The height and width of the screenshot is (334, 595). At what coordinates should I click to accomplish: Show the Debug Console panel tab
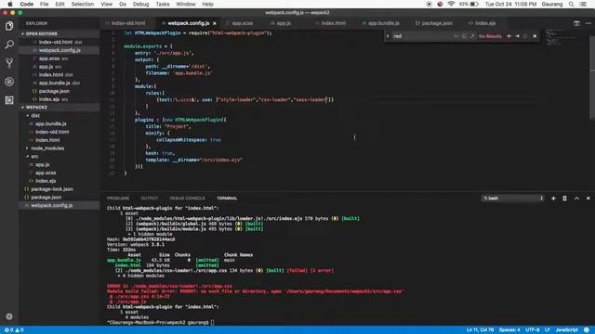[187, 198]
